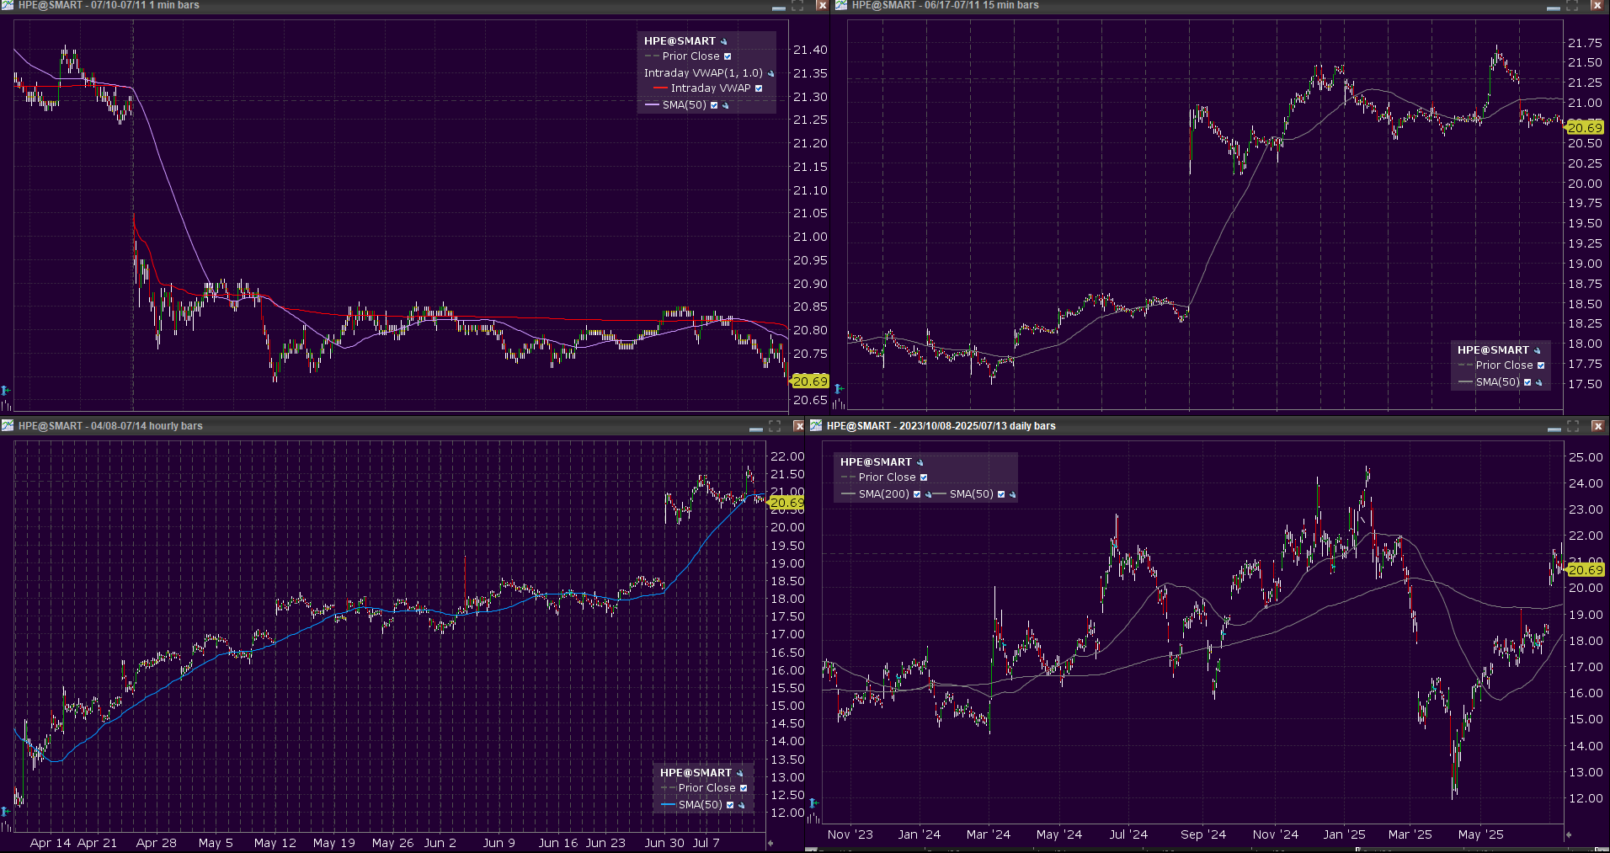This screenshot has width=1610, height=853.
Task: Uncheck Prior Close in 1 min chart legend
Action: coord(728,56)
